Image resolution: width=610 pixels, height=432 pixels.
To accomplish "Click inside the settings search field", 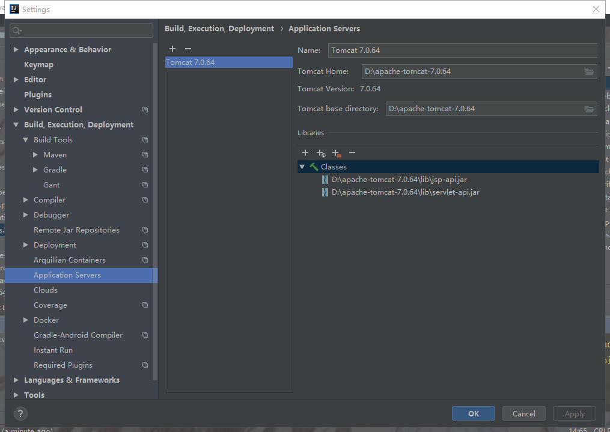I will [81, 30].
